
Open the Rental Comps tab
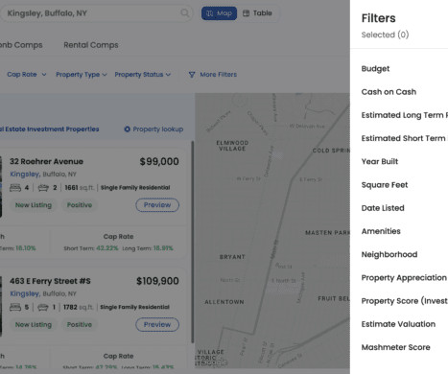pos(91,45)
